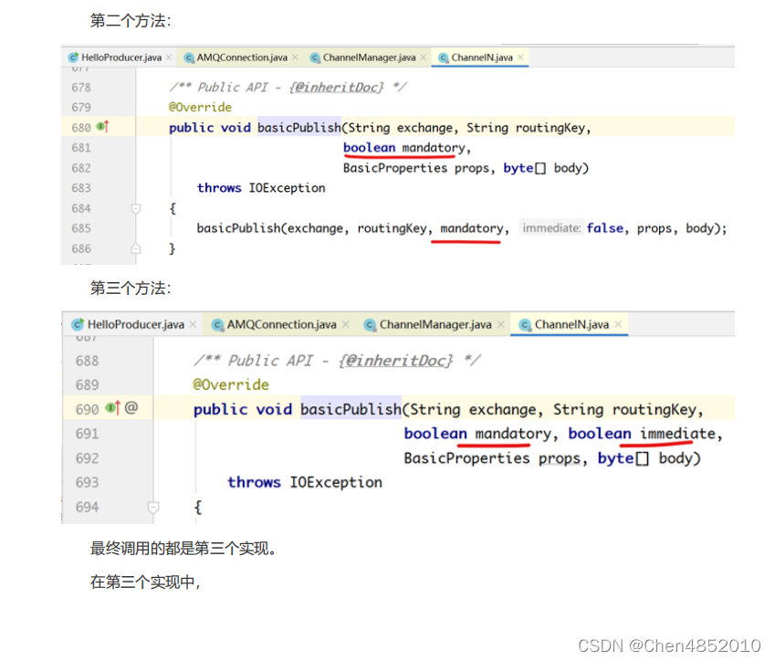The image size is (775, 661).
Task: Close AMQConnection.java tab in upper editor
Action: (295, 58)
